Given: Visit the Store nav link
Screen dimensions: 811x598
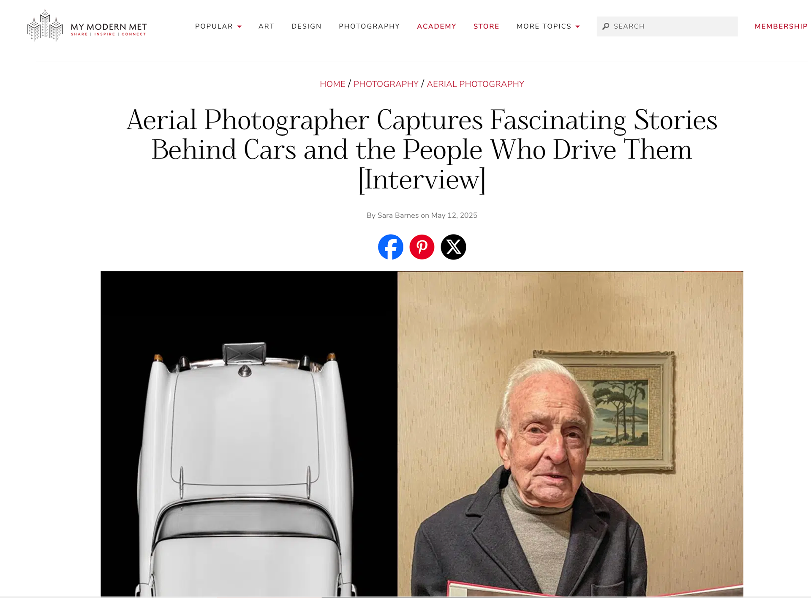Looking at the screenshot, I should [486, 26].
